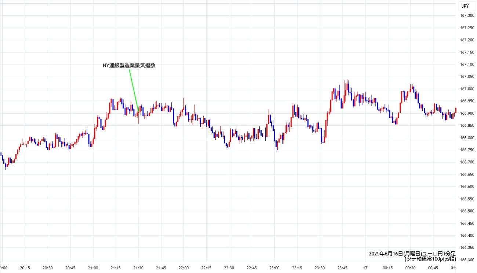
Task: Click the 23:15 time axis label
Action: pos(297,268)
